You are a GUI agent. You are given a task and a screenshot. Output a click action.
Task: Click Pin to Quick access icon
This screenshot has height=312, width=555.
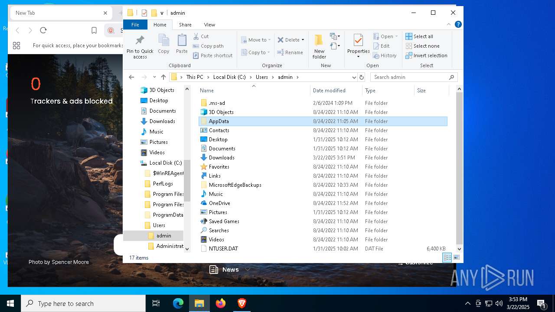(x=140, y=41)
